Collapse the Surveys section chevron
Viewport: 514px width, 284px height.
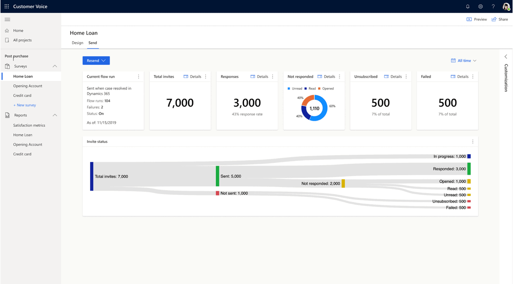[54, 66]
